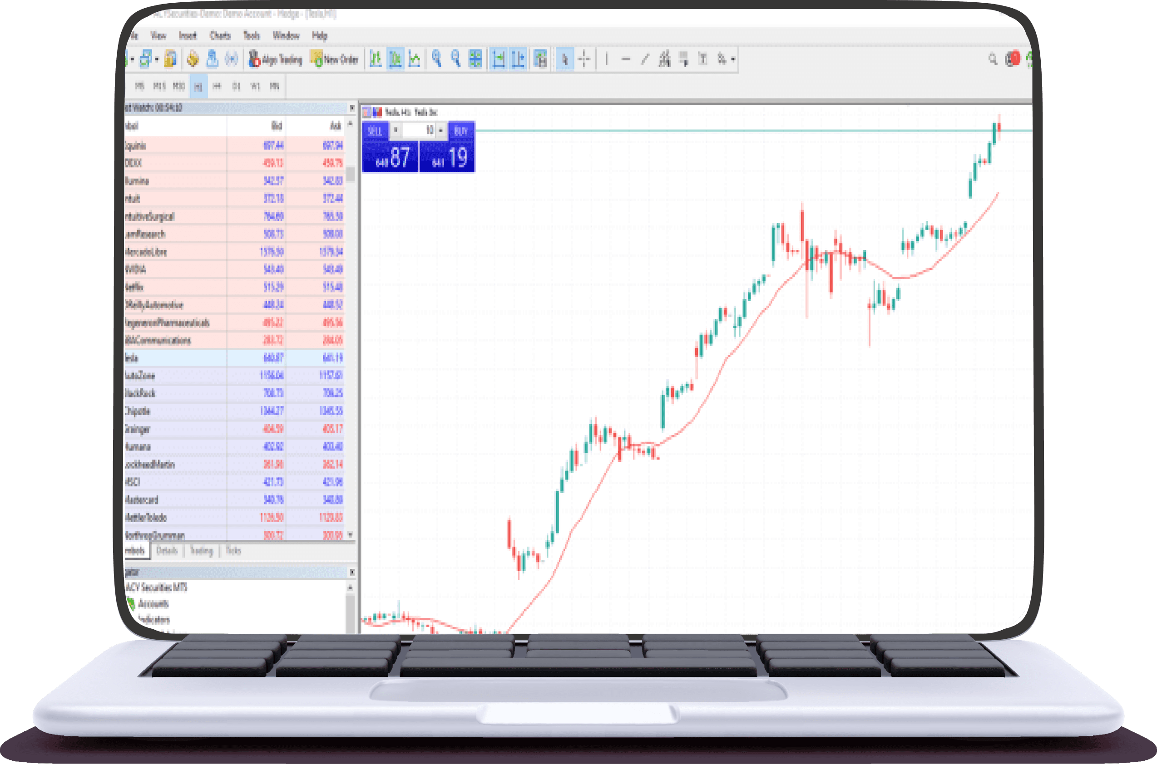The image size is (1157, 764).
Task: Tile chart windows with grid icon
Action: (475, 59)
